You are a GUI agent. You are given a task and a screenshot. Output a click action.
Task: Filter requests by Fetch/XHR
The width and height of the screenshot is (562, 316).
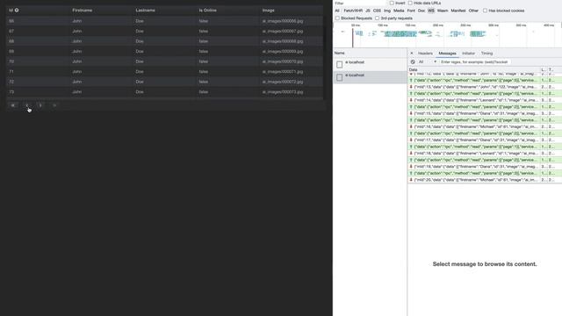(353, 11)
